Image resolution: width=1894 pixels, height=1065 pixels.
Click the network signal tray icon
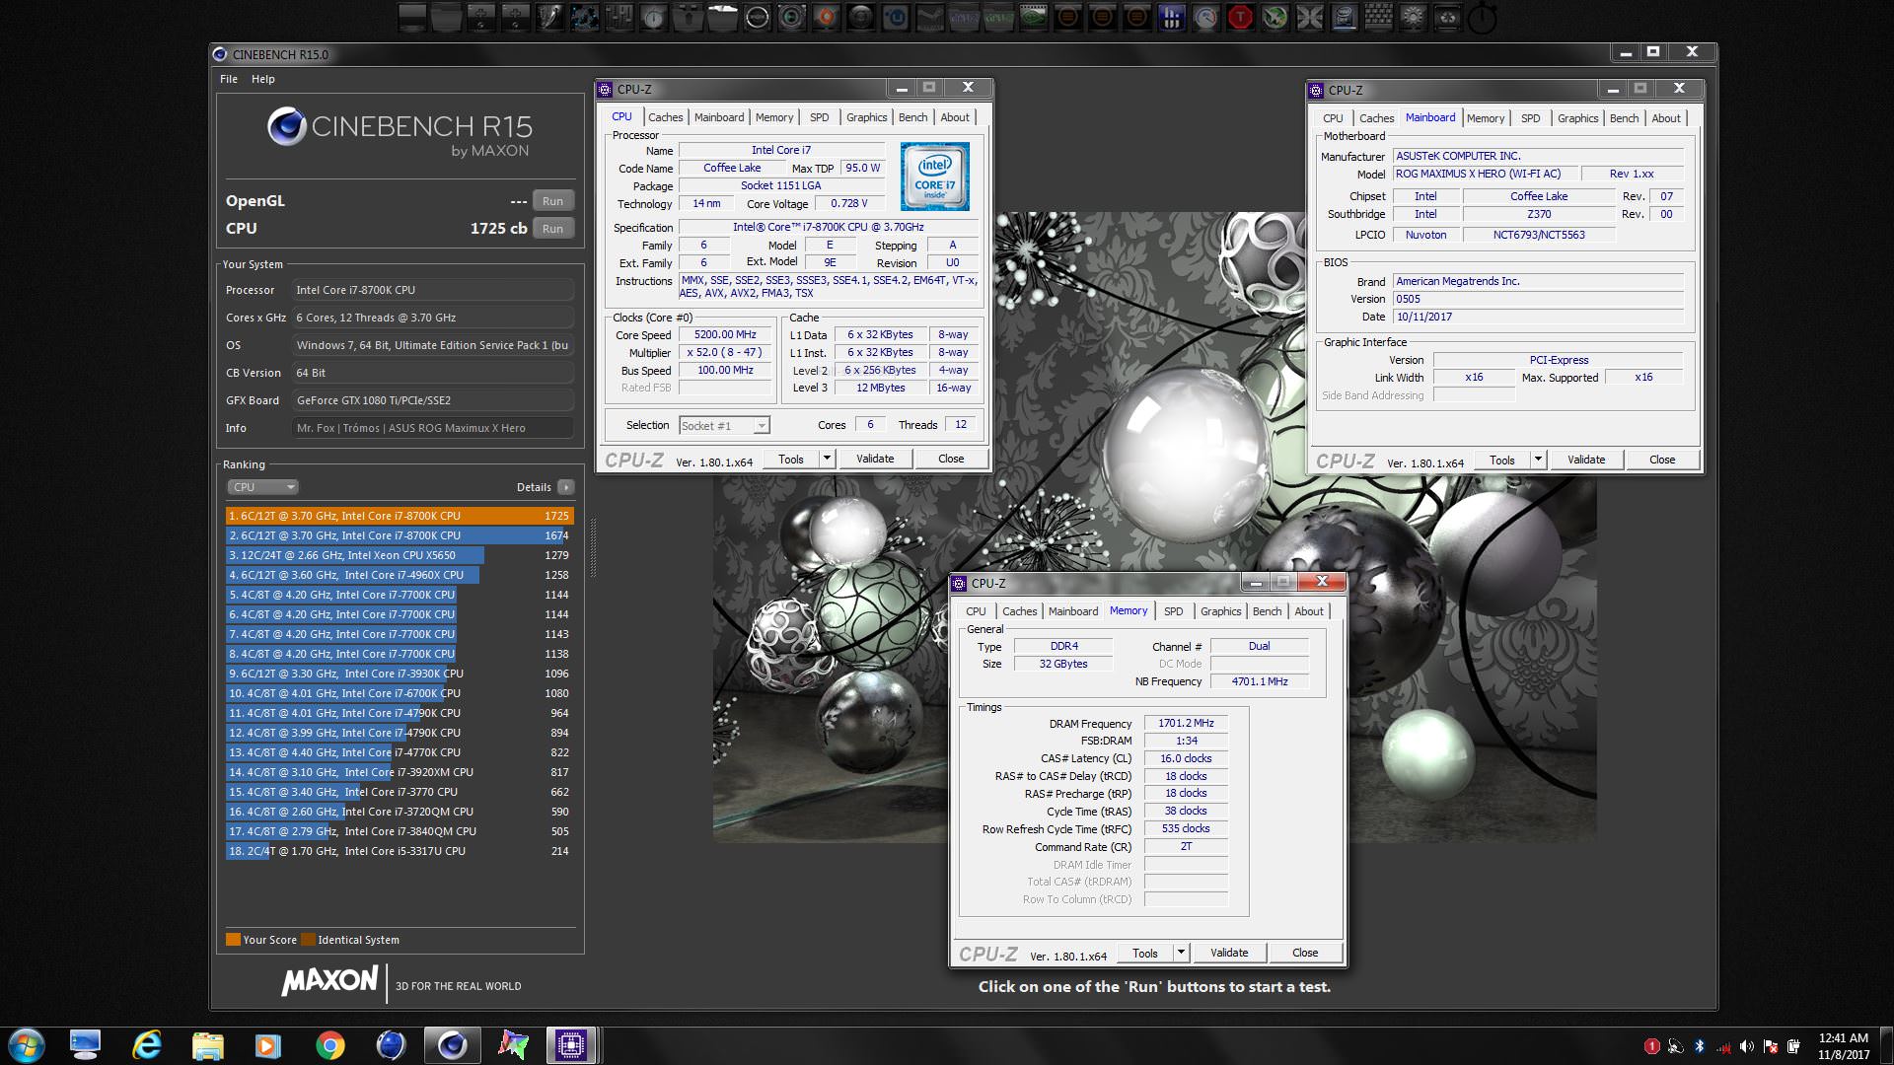[x=1723, y=1046]
